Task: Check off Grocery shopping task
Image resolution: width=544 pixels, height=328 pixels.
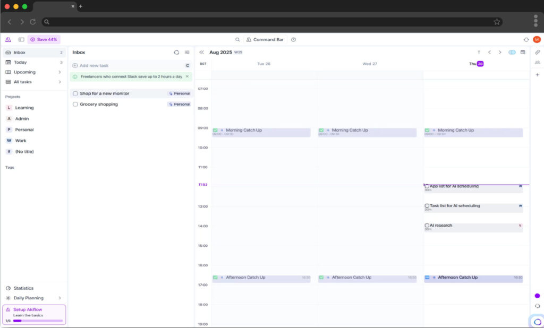Action: click(75, 105)
